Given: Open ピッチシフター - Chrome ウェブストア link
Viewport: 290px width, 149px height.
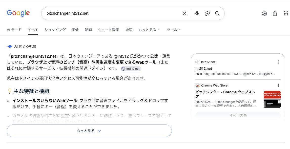Looking at the screenshot, I should [x=225, y=94].
